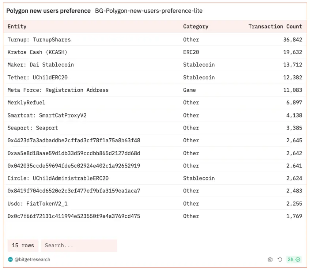Click the bitgetresearch avatar icon

[x=10, y=259]
